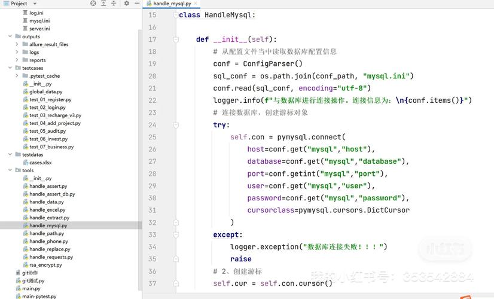The width and height of the screenshot is (494, 299).
Task: Click the locate/select opened file icon
Action: 93,3
